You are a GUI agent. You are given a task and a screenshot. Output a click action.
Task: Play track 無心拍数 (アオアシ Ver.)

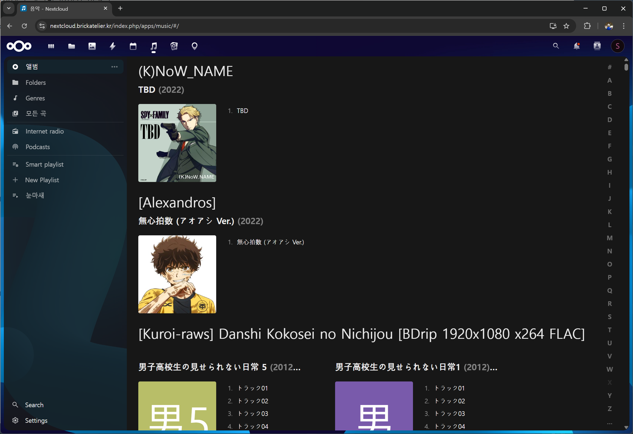(270, 242)
